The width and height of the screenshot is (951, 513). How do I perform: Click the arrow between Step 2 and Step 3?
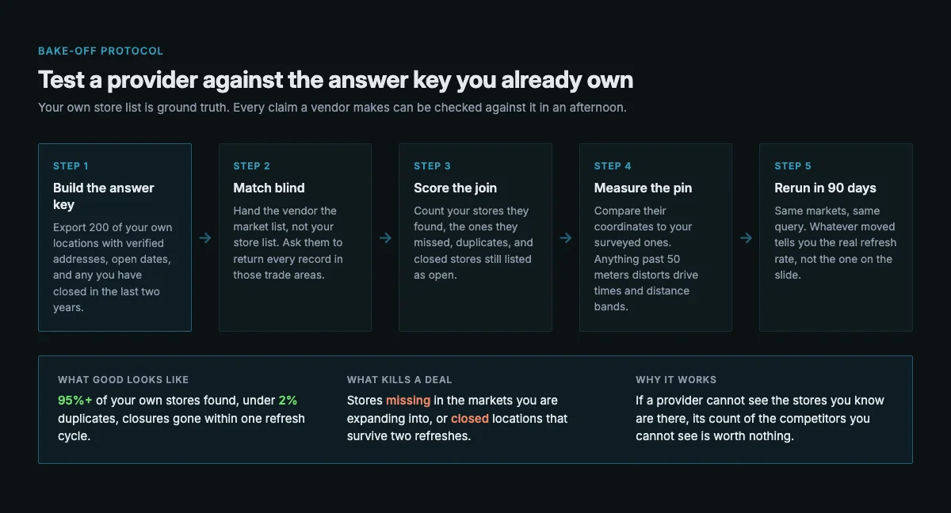385,237
